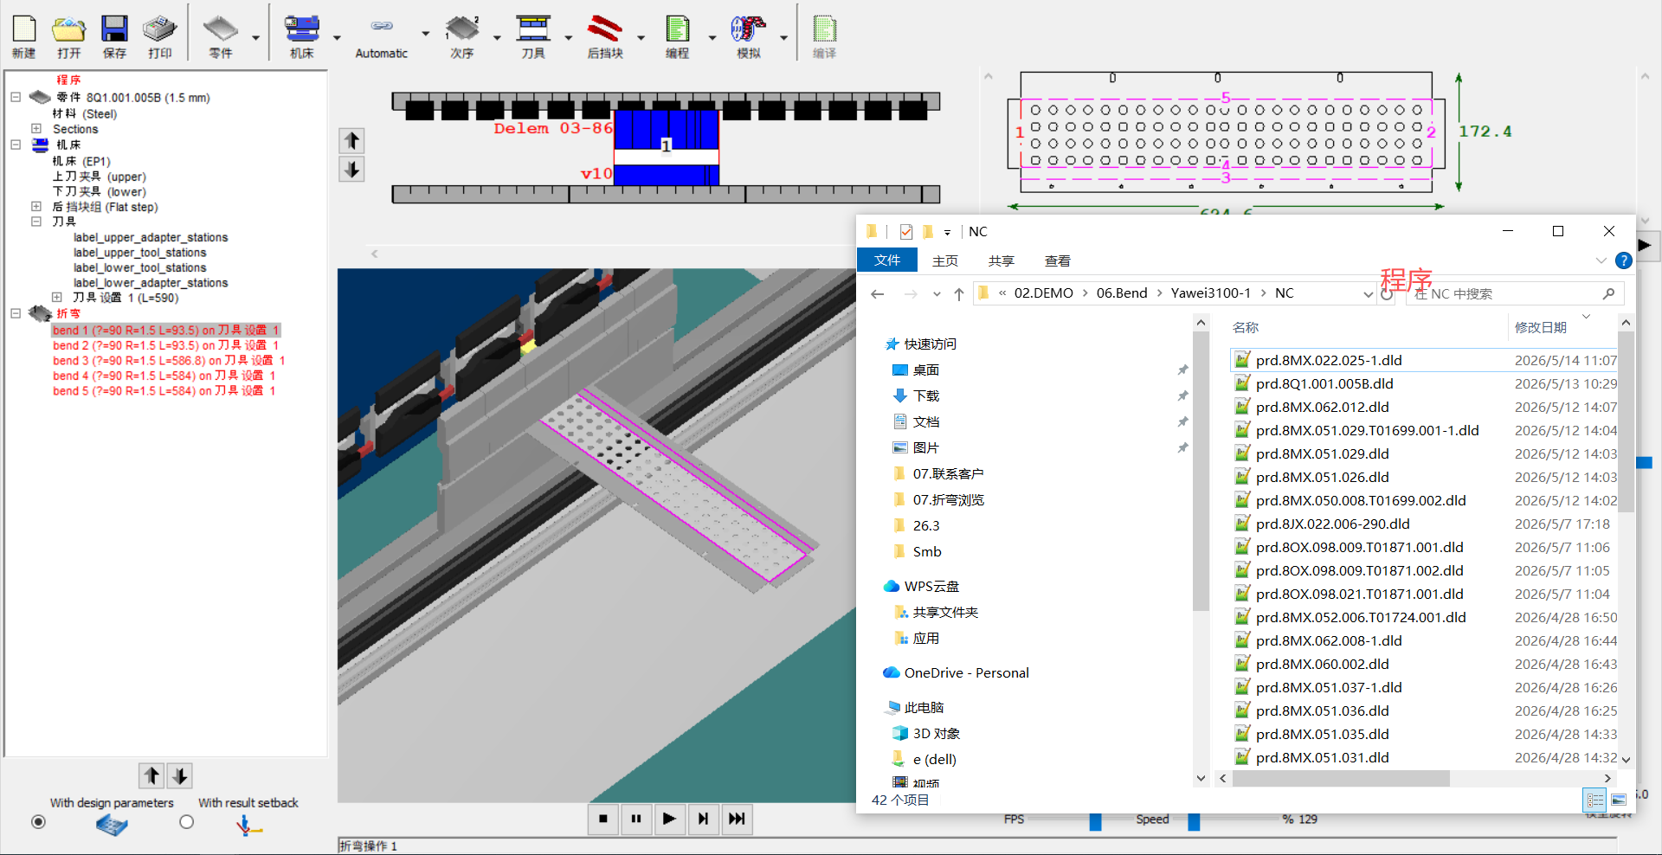Open the 模拟 dropdown arrow

point(783,37)
